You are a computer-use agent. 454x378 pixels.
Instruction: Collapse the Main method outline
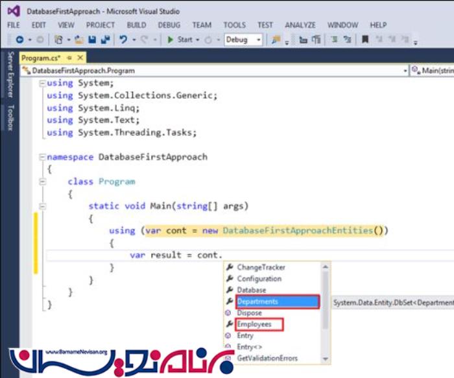tap(42, 206)
